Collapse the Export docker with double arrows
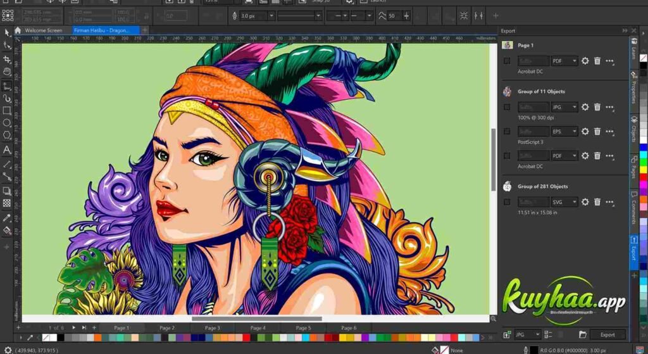Screen dimensions: 648x354 coord(625,30)
